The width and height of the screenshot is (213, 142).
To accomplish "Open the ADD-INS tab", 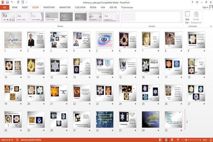I will pyautogui.click(x=113, y=7).
